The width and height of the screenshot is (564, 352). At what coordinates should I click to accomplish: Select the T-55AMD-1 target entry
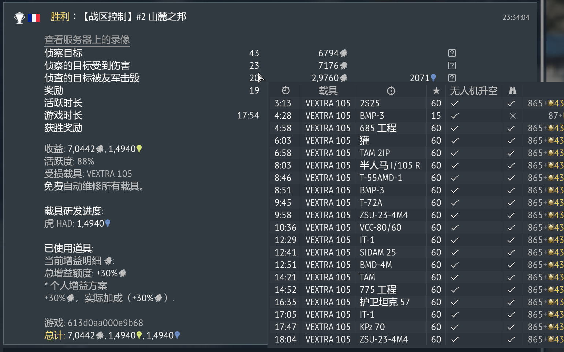pos(381,178)
